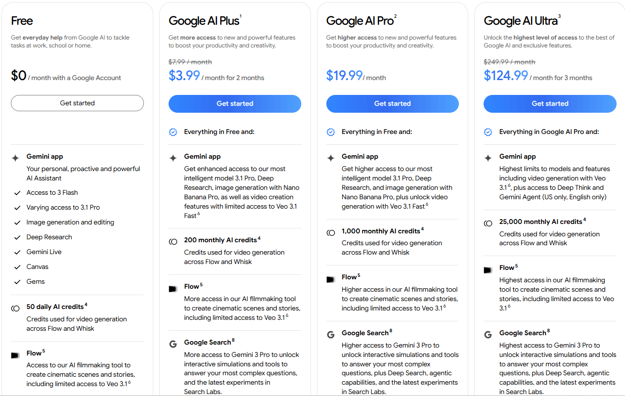This screenshot has height=396, width=625.
Task: Open footnote 4 beside 1,000 monthly AI credits
Action: (422, 229)
